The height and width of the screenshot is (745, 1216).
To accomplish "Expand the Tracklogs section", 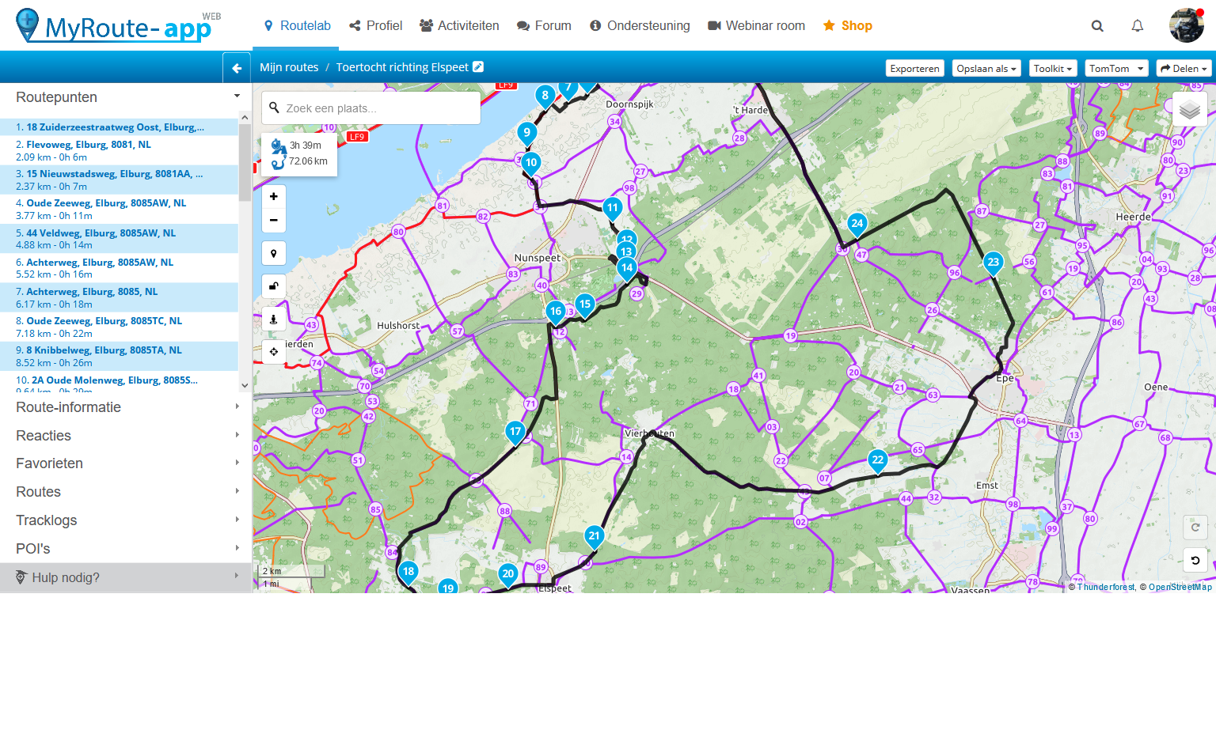I will tap(126, 520).
